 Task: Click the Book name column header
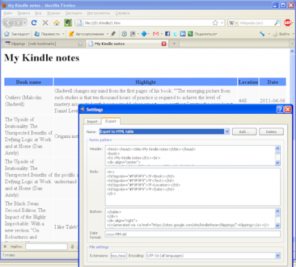pos(29,82)
